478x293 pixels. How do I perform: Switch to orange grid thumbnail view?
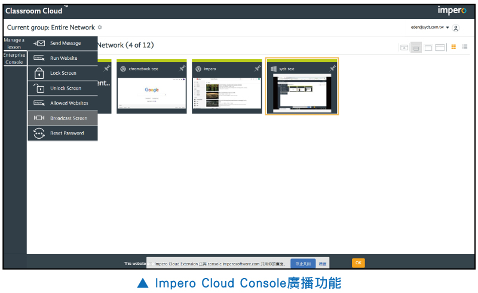coord(454,47)
